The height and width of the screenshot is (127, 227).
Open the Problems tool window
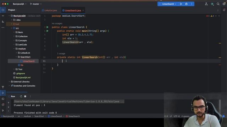[x=3, y=105]
